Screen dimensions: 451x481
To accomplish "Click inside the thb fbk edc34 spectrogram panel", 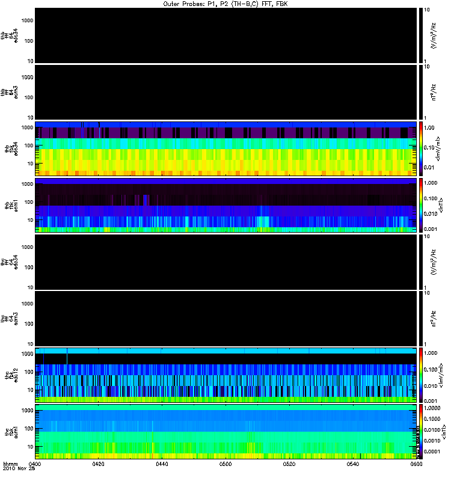I will point(226,149).
